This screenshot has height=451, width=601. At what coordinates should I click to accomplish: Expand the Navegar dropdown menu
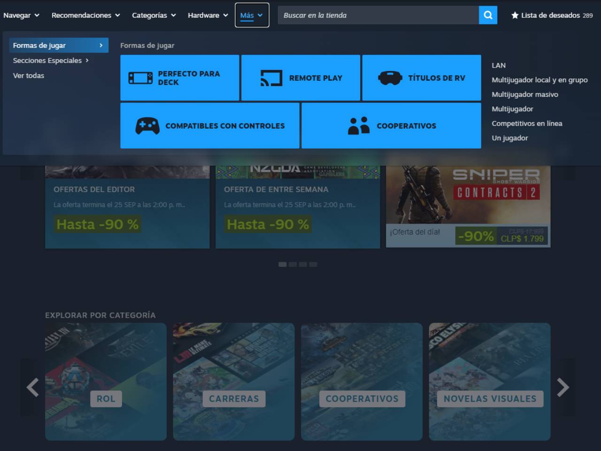coord(21,16)
